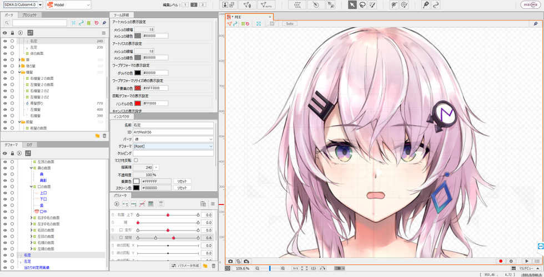Toggle visibility of 左足 in Parts panel

5,47
